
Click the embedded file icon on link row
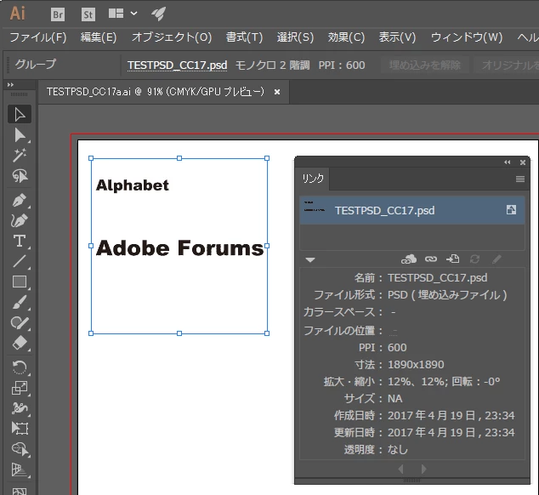511,210
